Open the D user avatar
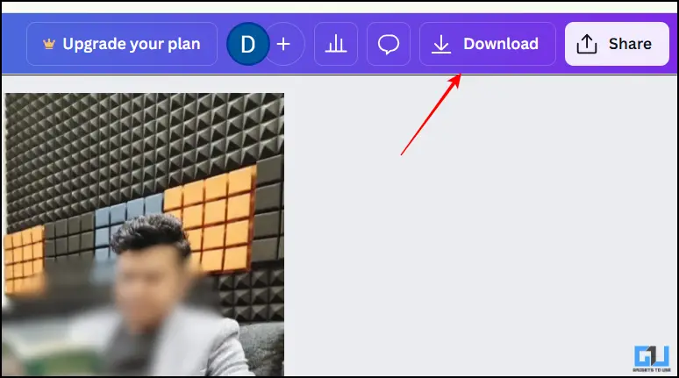The width and height of the screenshot is (679, 378). pos(248,44)
